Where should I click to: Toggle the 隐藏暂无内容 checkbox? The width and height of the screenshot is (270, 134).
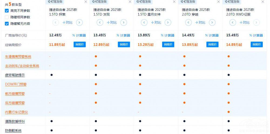(7, 24)
